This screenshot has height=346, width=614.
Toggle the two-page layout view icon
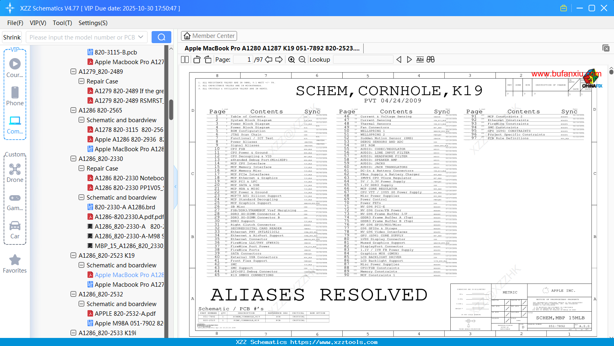[185, 59]
